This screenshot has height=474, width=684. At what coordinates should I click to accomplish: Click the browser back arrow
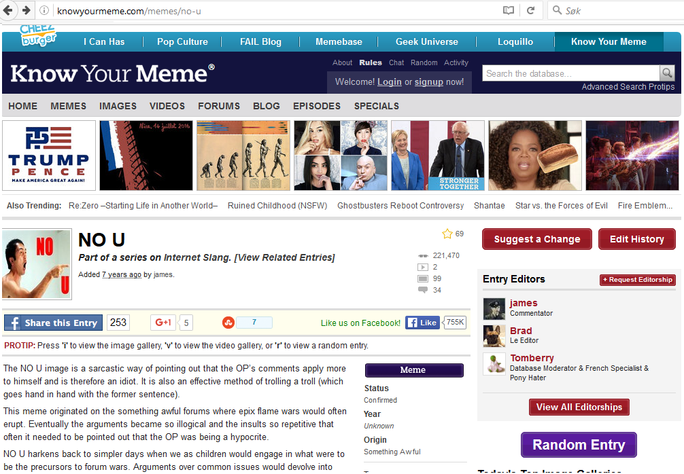point(8,10)
